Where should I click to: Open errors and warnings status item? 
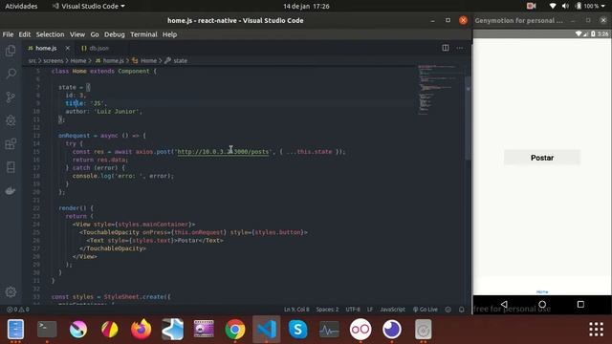point(18,310)
